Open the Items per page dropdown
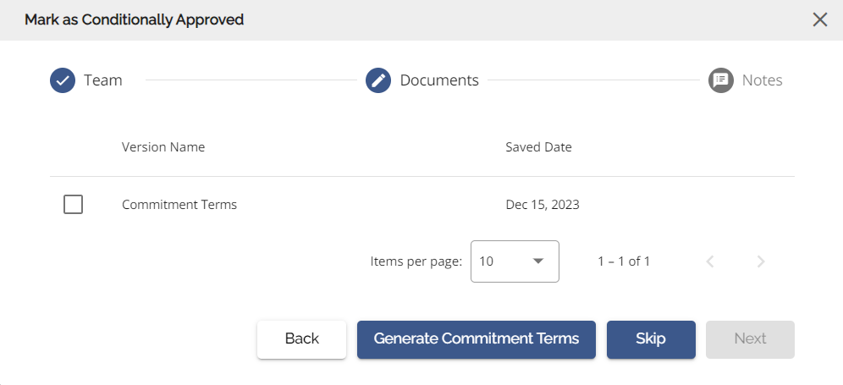 point(515,261)
